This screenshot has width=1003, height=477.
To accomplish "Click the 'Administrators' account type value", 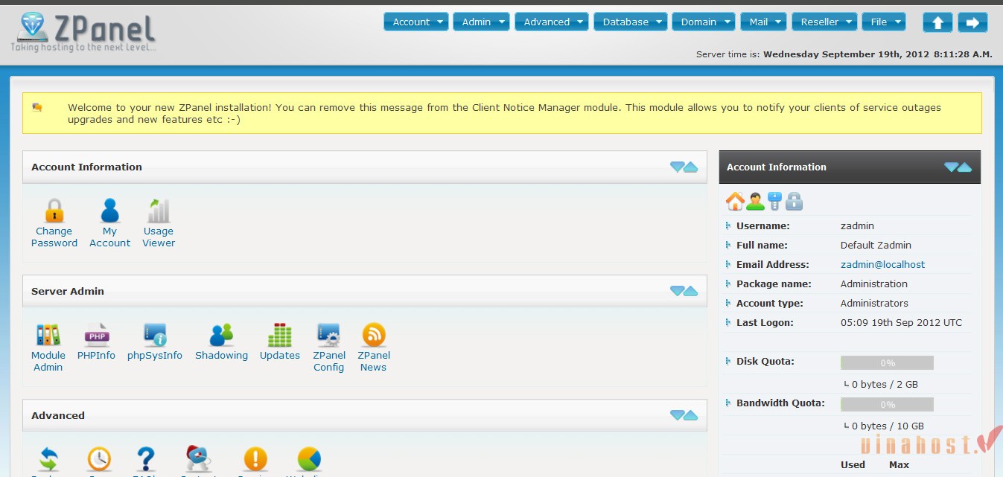I will click(x=875, y=303).
